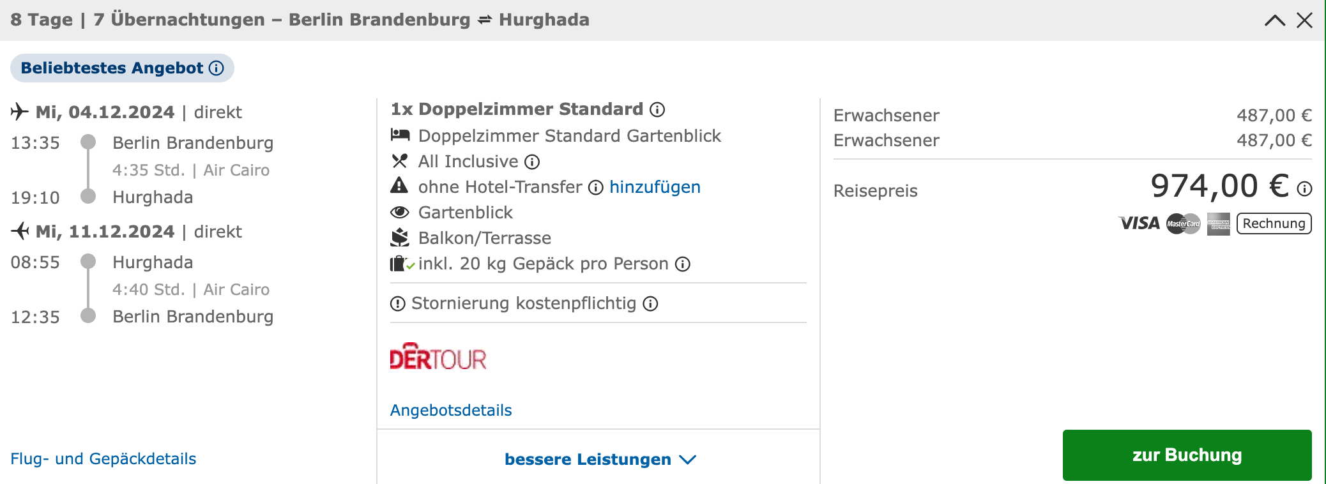Click the zur Buchung button

(x=1187, y=455)
